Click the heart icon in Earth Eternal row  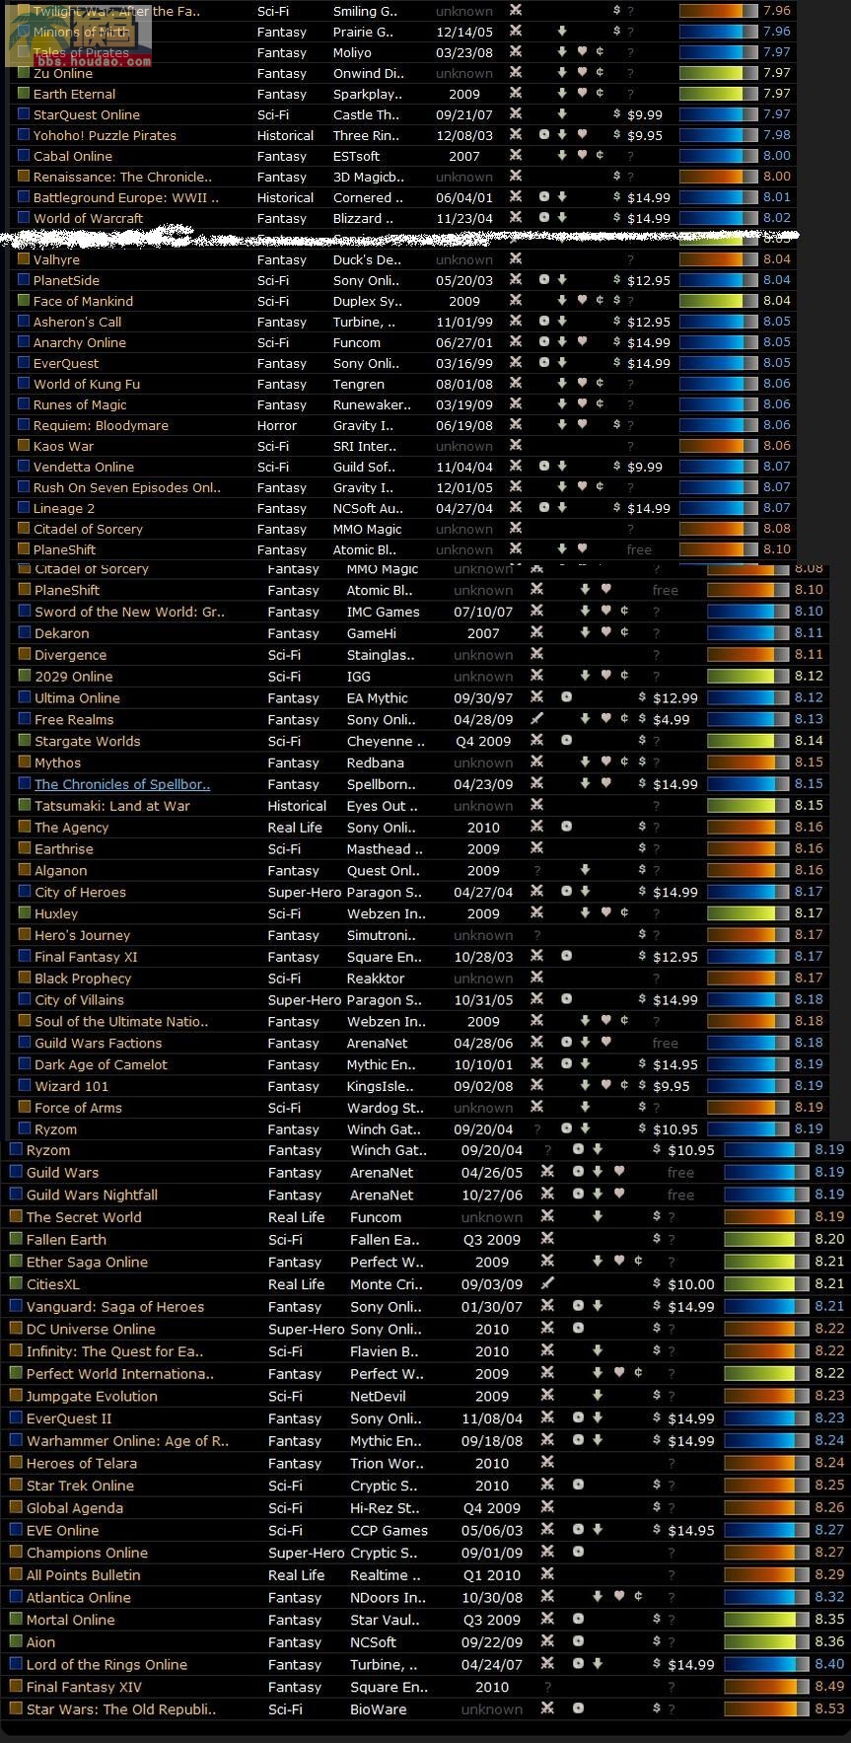582,94
